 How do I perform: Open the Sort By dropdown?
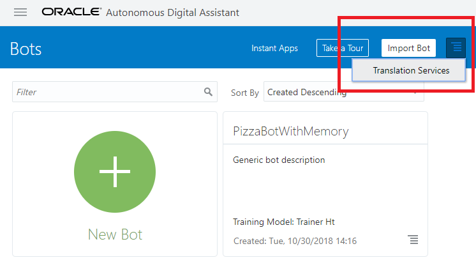344,91
